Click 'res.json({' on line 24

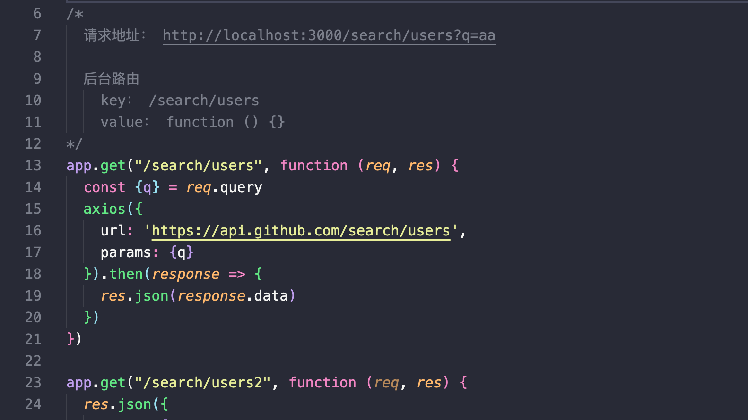pos(126,404)
